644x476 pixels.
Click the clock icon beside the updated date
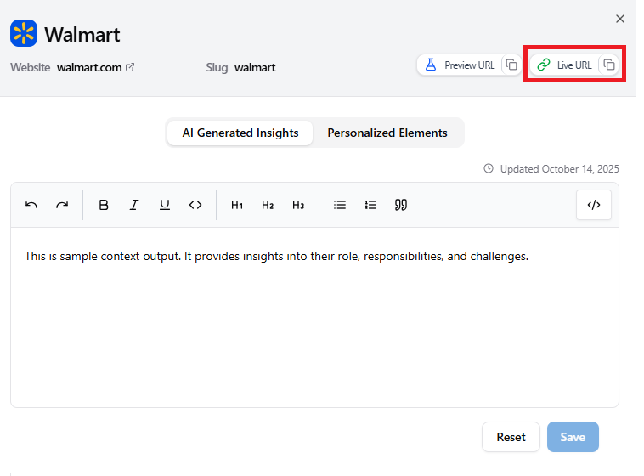(x=489, y=168)
